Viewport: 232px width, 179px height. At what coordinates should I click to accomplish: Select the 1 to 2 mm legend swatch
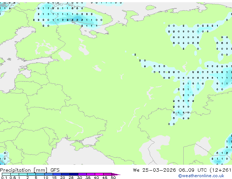23,174
